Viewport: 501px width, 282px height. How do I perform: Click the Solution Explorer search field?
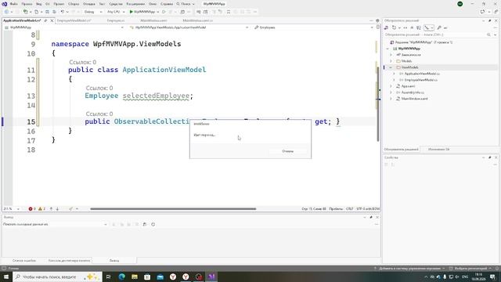[436, 34]
